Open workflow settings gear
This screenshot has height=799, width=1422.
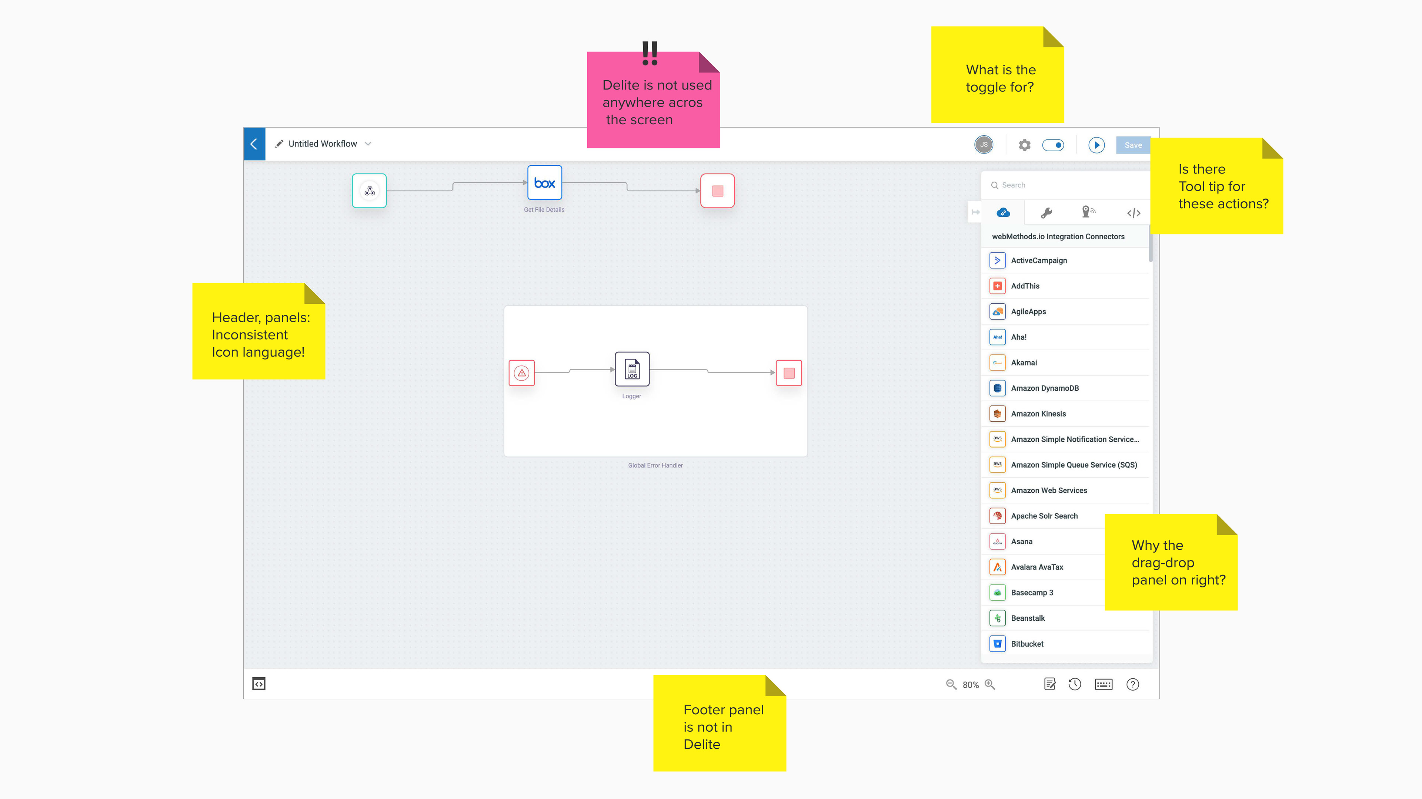pos(1025,145)
